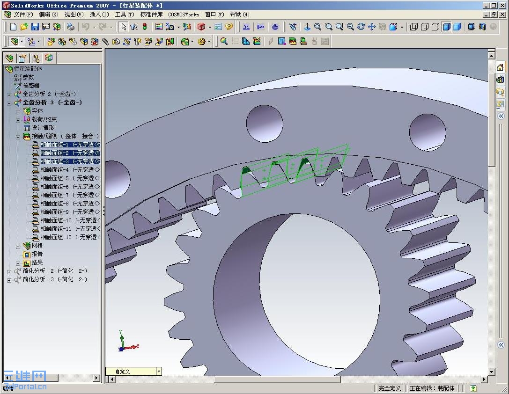Click the Insert Components folder icon
This screenshot has width=509, height=394.
click(51, 42)
